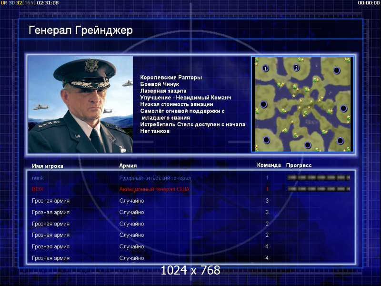Click start position marker 2 on the minimap
The width and height of the screenshot is (381, 286).
pyautogui.click(x=296, y=68)
